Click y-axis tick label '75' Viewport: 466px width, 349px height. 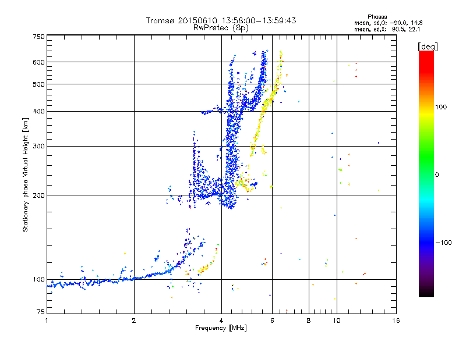[41, 312]
